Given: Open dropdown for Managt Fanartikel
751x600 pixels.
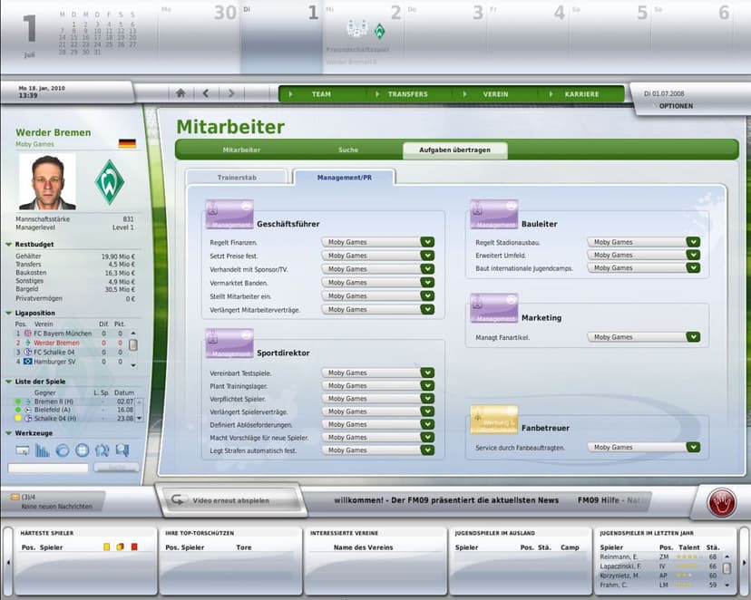Looking at the screenshot, I should [693, 337].
